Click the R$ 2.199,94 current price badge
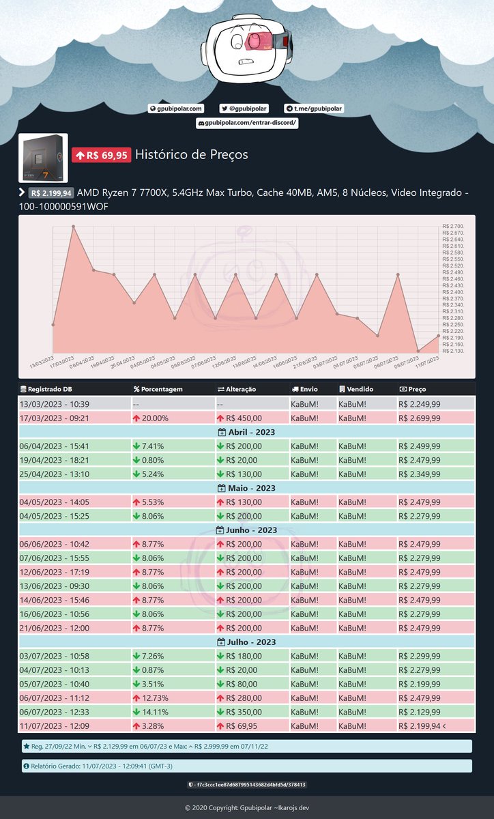This screenshot has width=494, height=819. [x=51, y=193]
